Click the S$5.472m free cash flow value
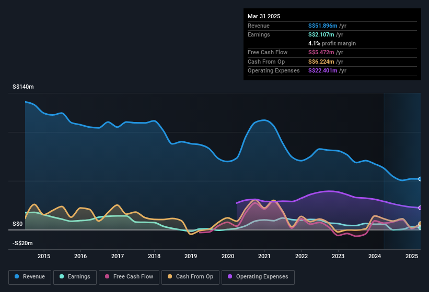Image resolution: width=429 pixels, height=292 pixels. pos(321,52)
